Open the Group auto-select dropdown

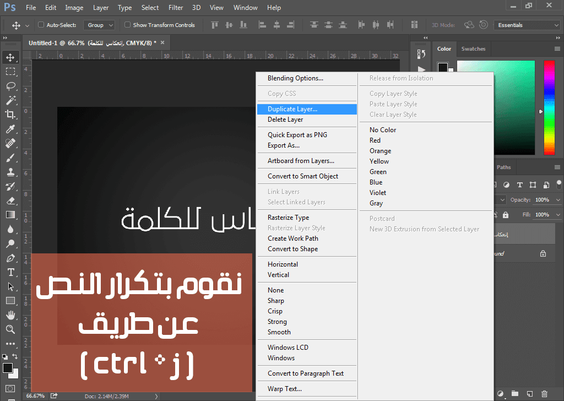pos(99,25)
